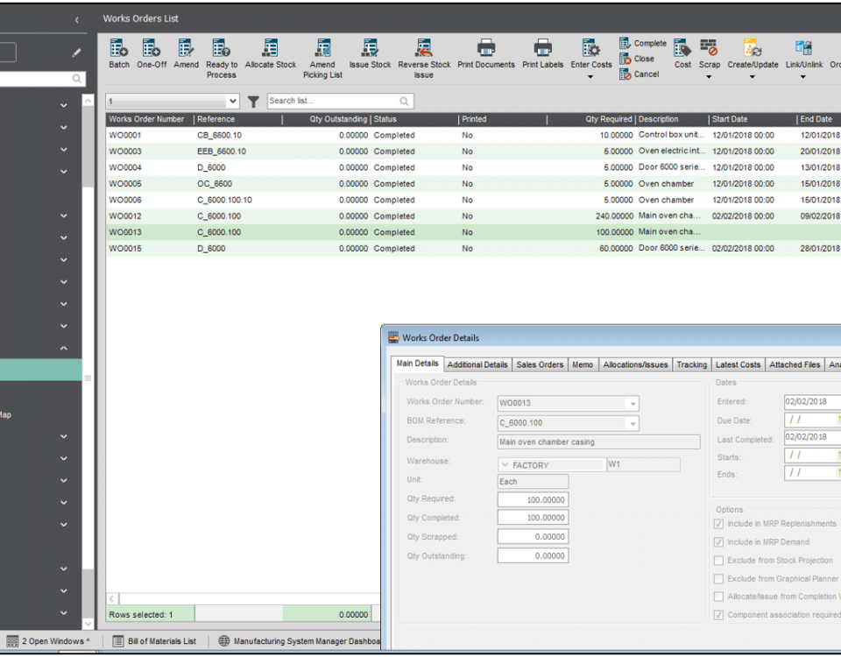This screenshot has height=657, width=841.
Task: Open Bill of Materials List from taskbar
Action: pyautogui.click(x=154, y=641)
